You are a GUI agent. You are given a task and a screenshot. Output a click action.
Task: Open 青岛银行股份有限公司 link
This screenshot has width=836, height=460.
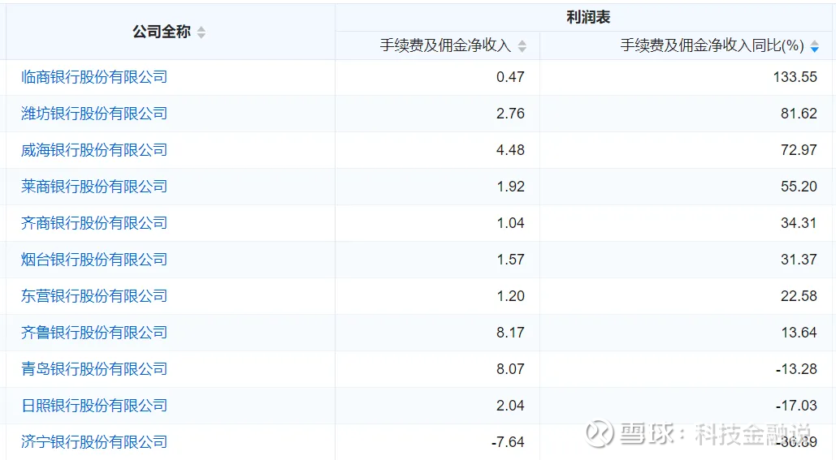(x=94, y=369)
